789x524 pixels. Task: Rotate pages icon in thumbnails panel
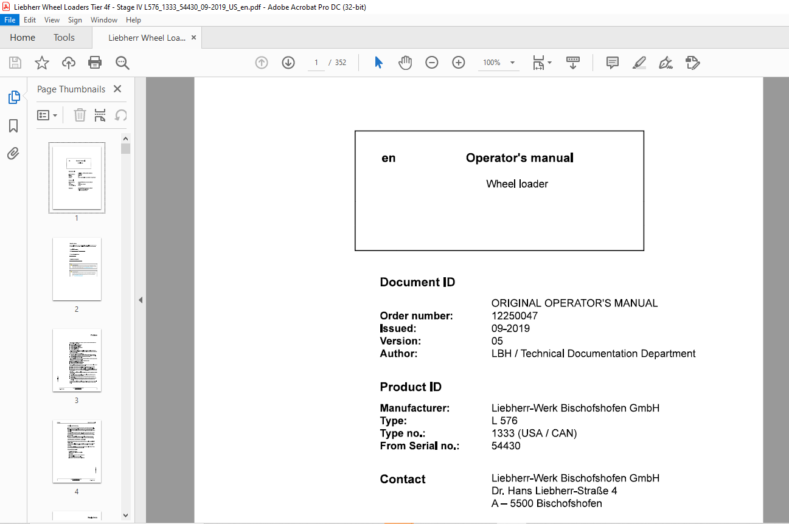120,115
